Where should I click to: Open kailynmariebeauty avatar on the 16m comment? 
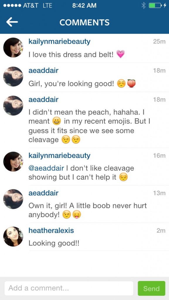[x=13, y=161]
